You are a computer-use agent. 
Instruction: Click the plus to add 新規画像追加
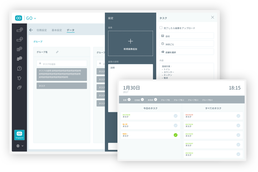click(130, 41)
